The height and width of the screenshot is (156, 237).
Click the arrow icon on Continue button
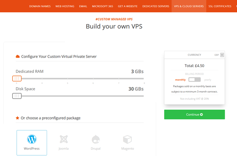tap(201, 115)
